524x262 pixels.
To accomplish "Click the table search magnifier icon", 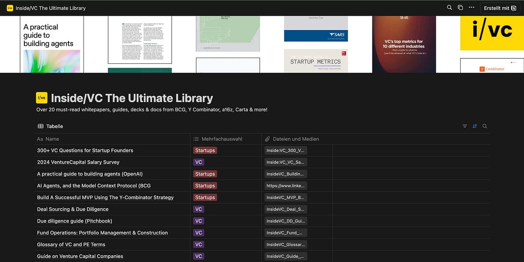I will (485, 126).
